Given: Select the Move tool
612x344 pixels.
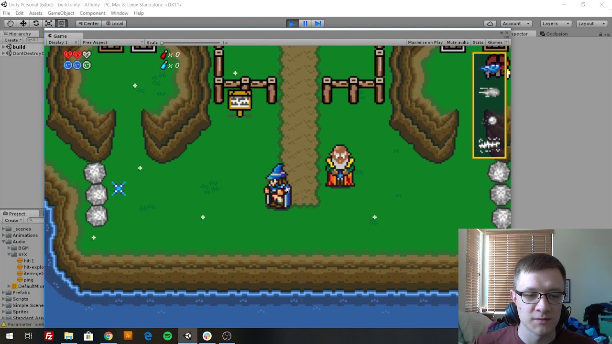Looking at the screenshot, I should click(23, 23).
